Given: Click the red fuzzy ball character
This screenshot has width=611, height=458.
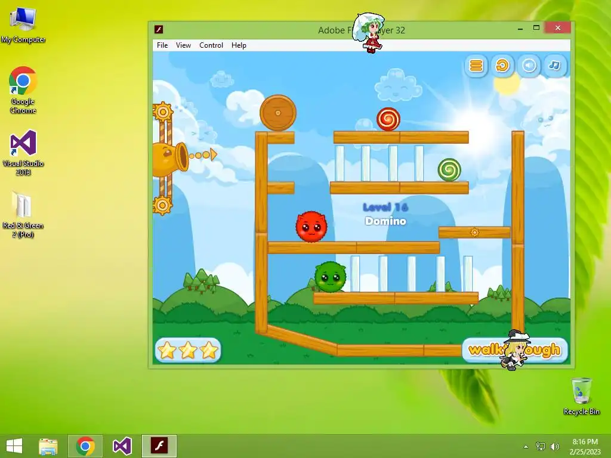Looking at the screenshot, I should pyautogui.click(x=311, y=227).
